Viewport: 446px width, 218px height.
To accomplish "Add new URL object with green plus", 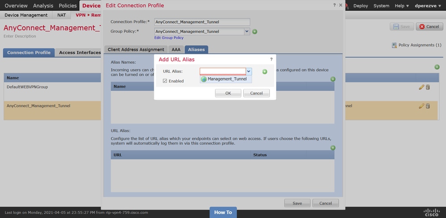I will (x=265, y=71).
